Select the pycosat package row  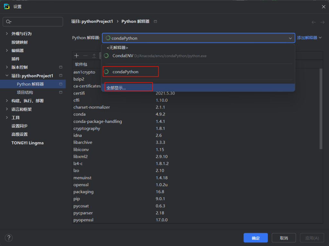coord(196,206)
